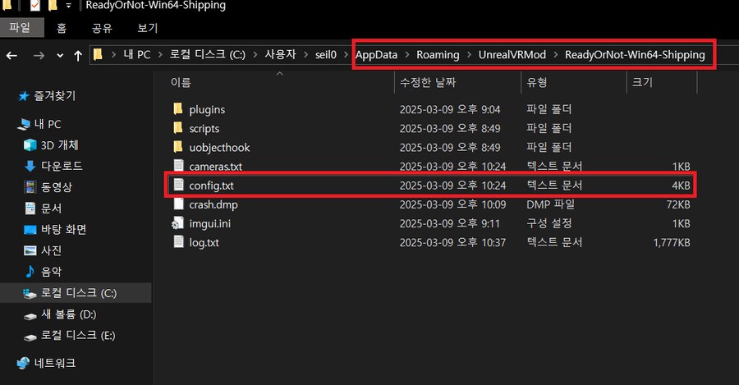This screenshot has height=385, width=739.
Task: Select the scripts folder name
Action: (204, 129)
